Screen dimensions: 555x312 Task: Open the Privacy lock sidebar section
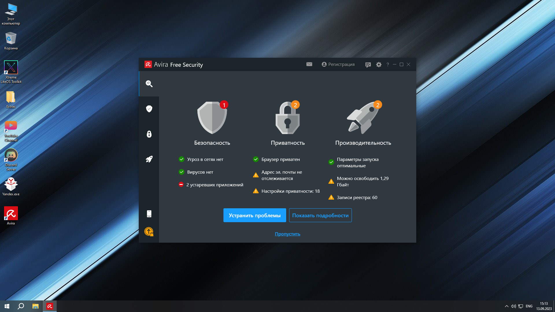[149, 134]
